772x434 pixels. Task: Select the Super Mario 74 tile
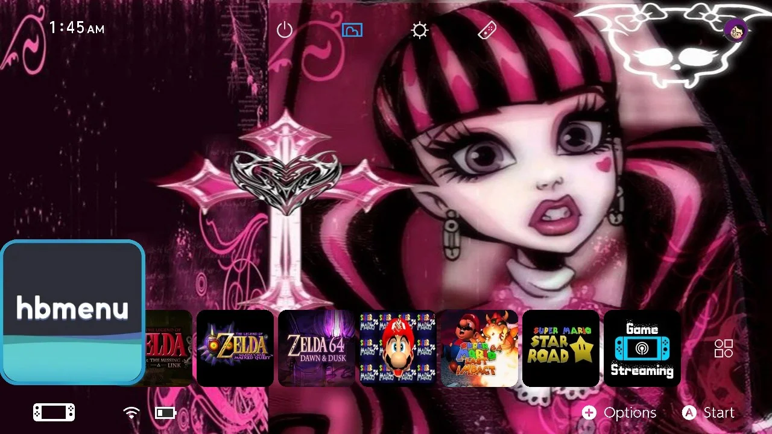click(x=398, y=348)
